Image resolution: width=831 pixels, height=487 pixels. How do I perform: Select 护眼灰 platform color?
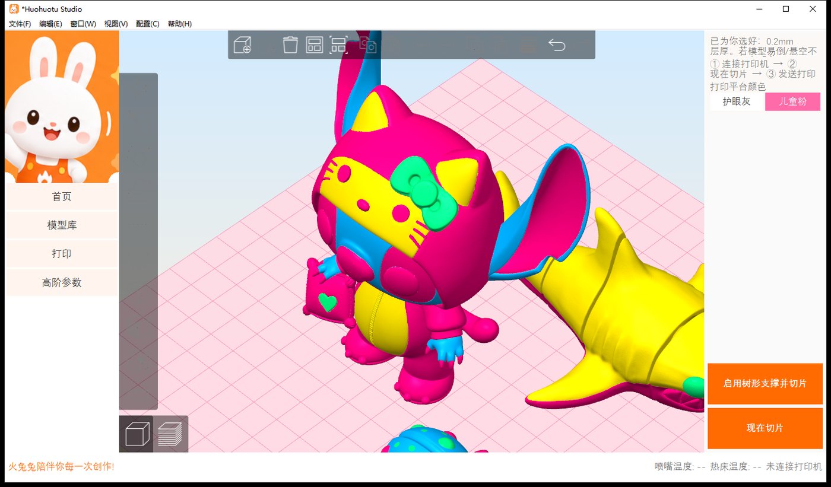pyautogui.click(x=737, y=101)
